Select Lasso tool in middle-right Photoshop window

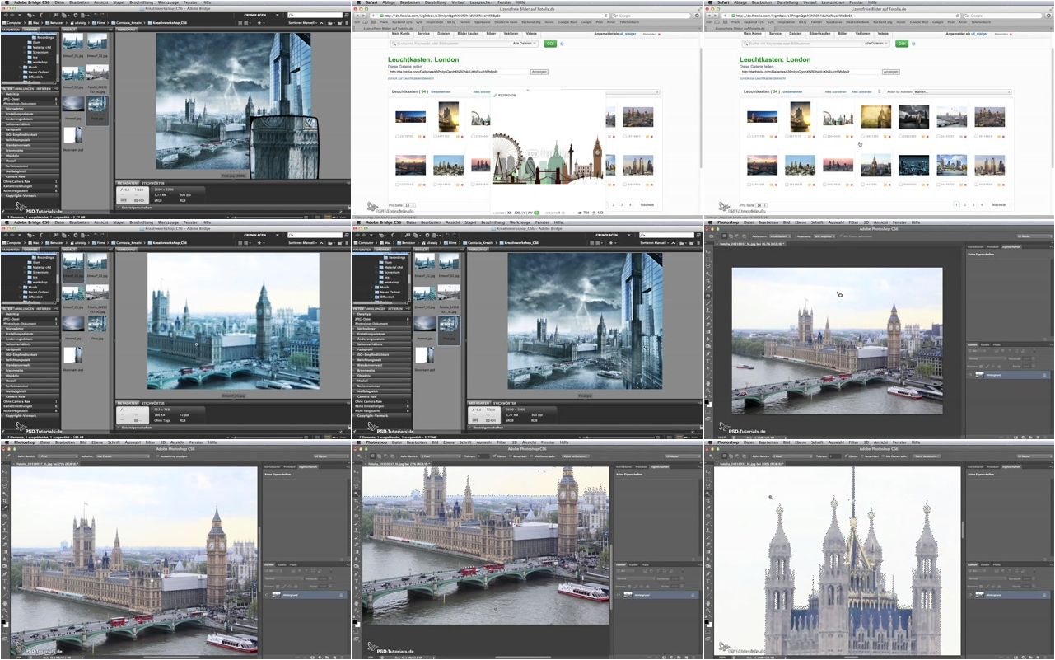[x=708, y=267]
